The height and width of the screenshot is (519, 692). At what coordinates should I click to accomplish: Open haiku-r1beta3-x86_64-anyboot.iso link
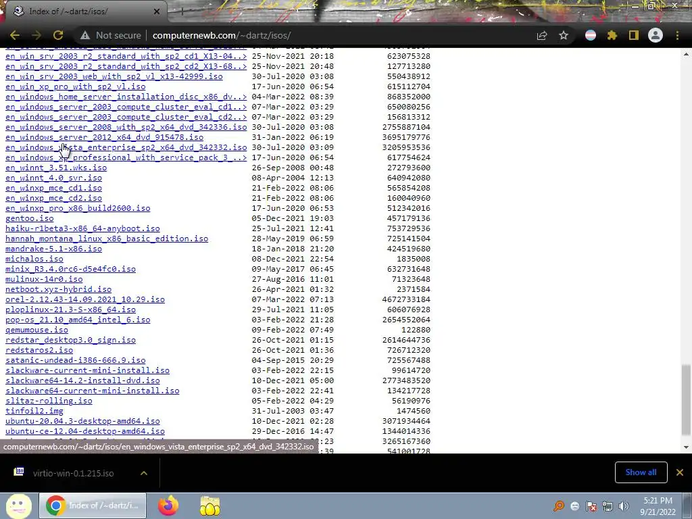pyautogui.click(x=82, y=228)
